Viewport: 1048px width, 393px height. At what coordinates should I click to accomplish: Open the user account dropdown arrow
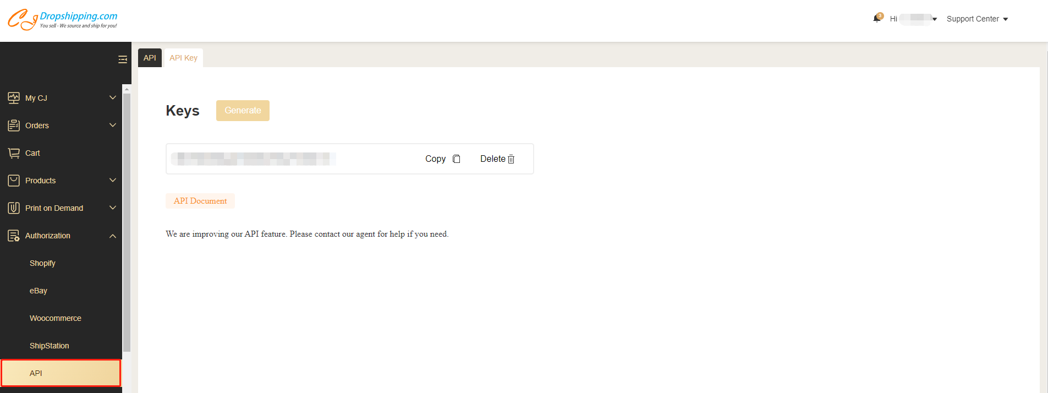click(935, 19)
